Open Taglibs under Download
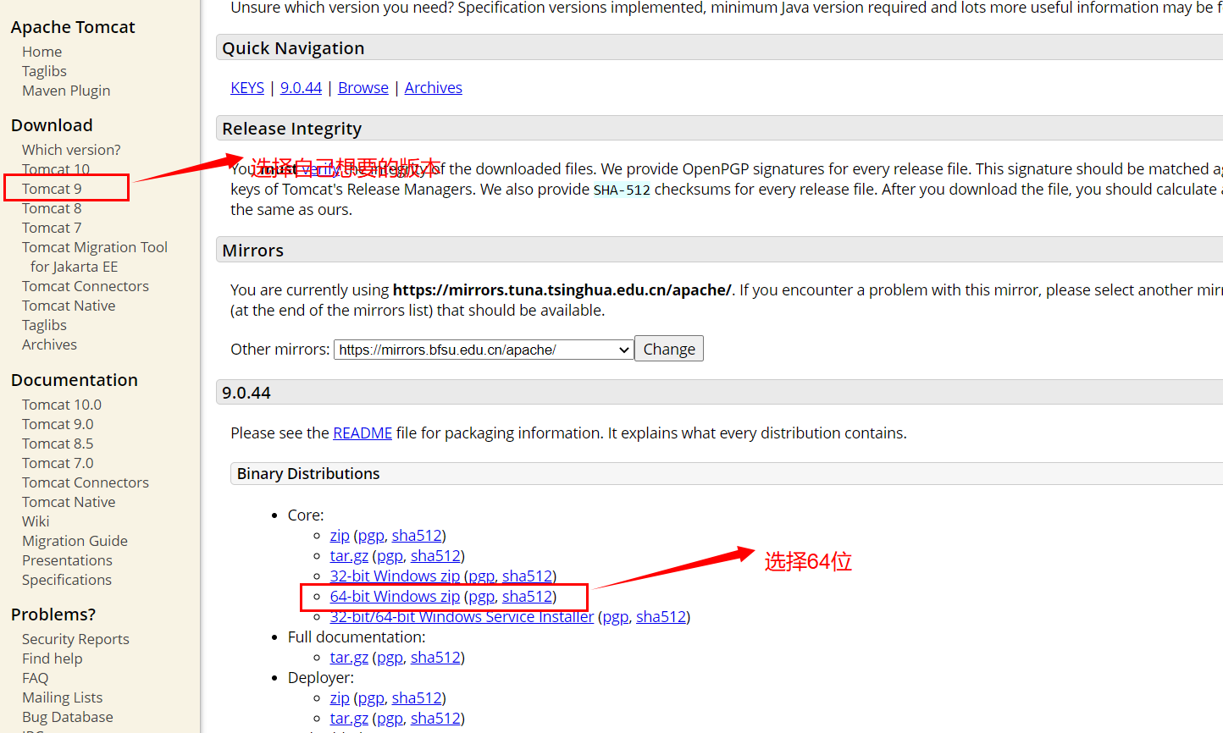Viewport: 1223px width, 733px height. point(44,325)
